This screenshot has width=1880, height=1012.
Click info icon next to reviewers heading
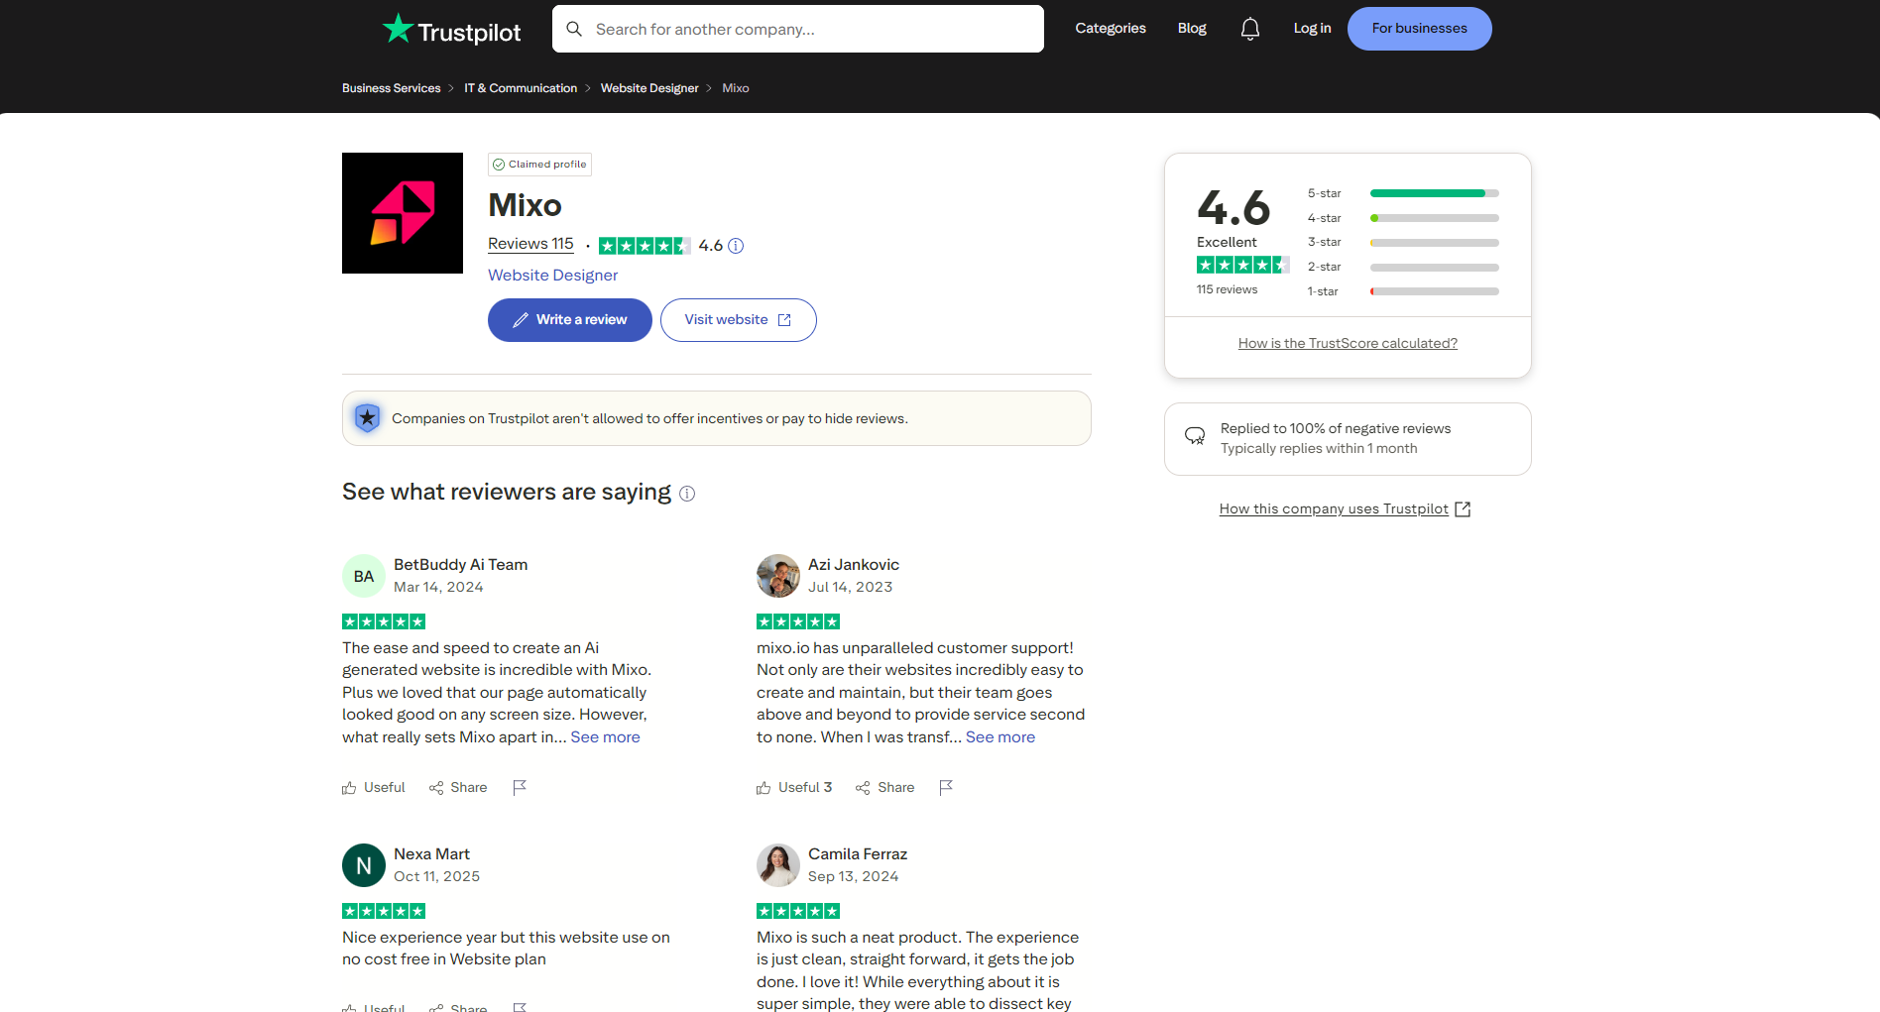687,494
